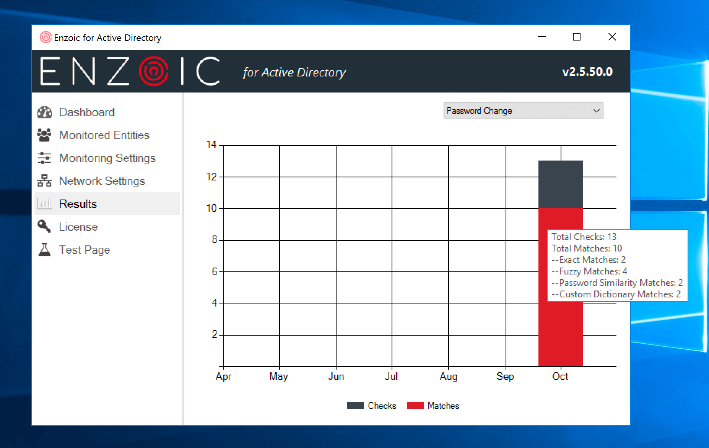Click the Network Settings icon
Image resolution: width=709 pixels, height=448 pixels.
[x=44, y=181]
